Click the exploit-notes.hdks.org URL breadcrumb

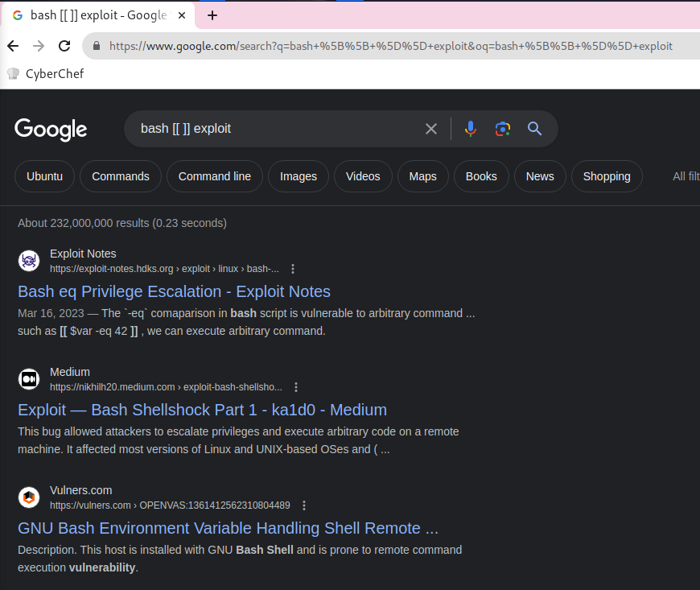164,269
